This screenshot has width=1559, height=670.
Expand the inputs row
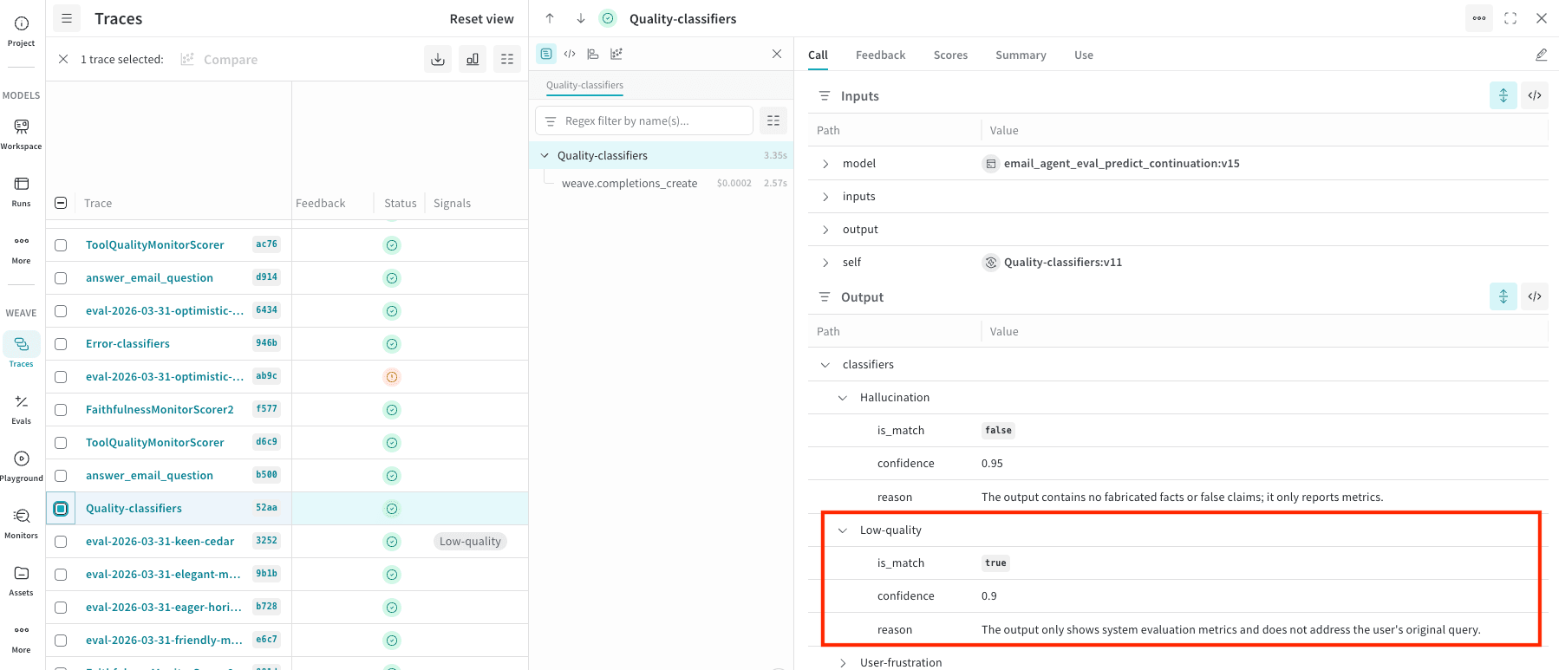(825, 197)
